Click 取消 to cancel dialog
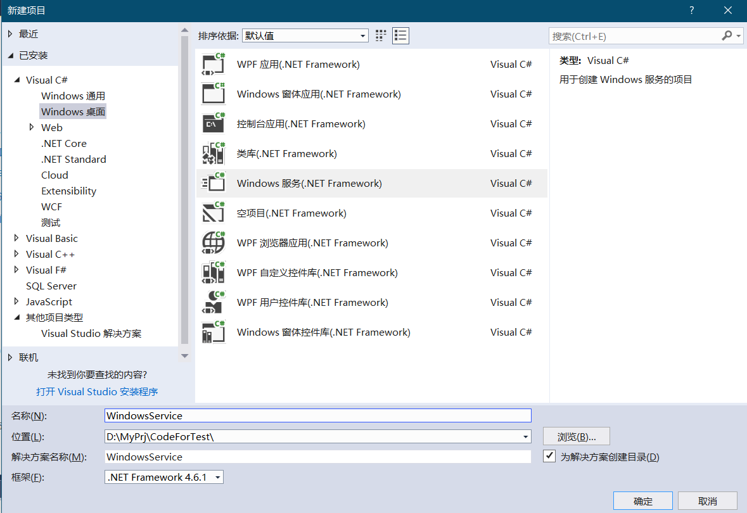The width and height of the screenshot is (747, 513). 708,501
